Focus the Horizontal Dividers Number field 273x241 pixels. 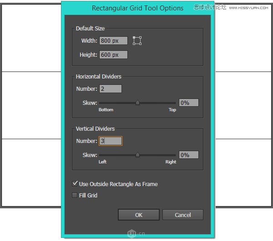click(x=111, y=89)
